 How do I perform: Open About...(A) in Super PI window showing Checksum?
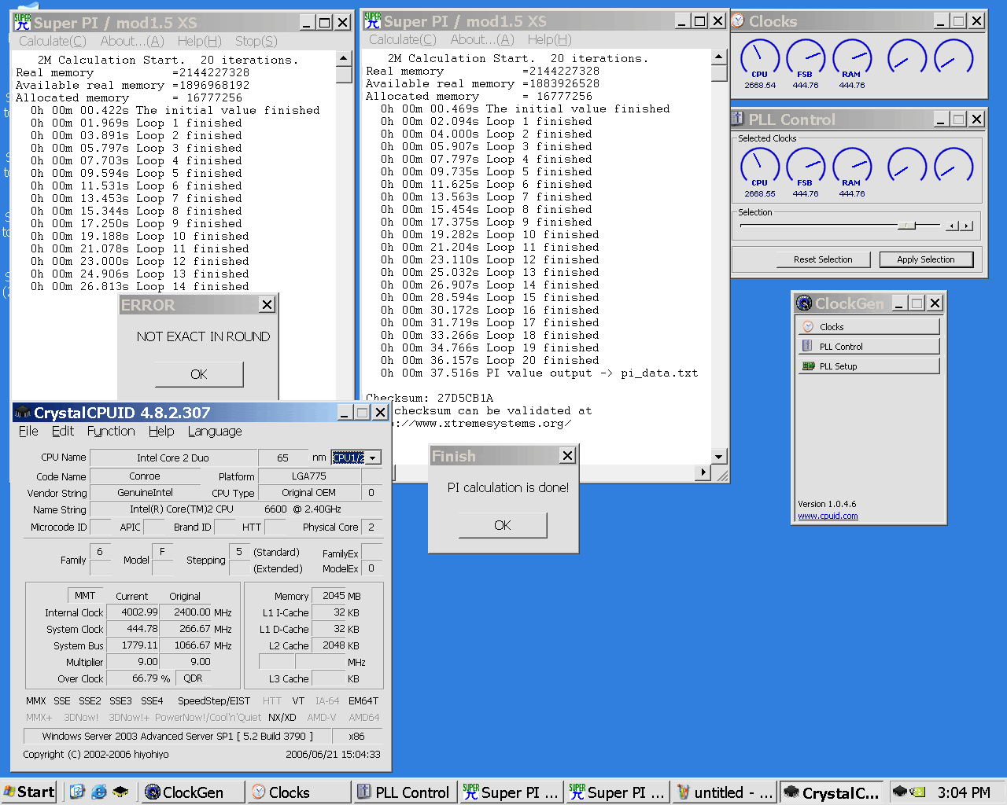tap(482, 39)
